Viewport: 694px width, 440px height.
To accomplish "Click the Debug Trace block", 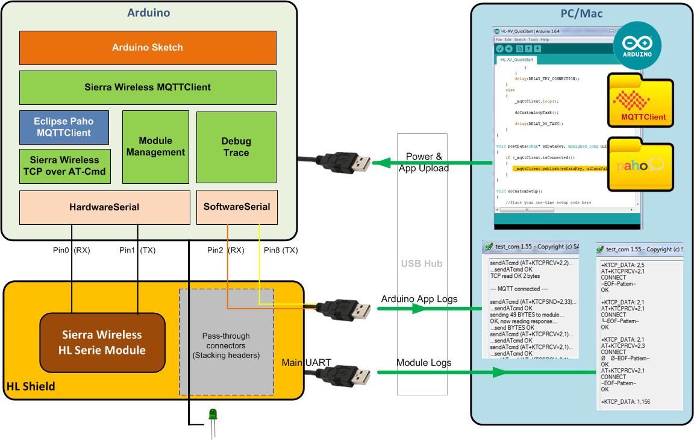I will click(x=236, y=147).
